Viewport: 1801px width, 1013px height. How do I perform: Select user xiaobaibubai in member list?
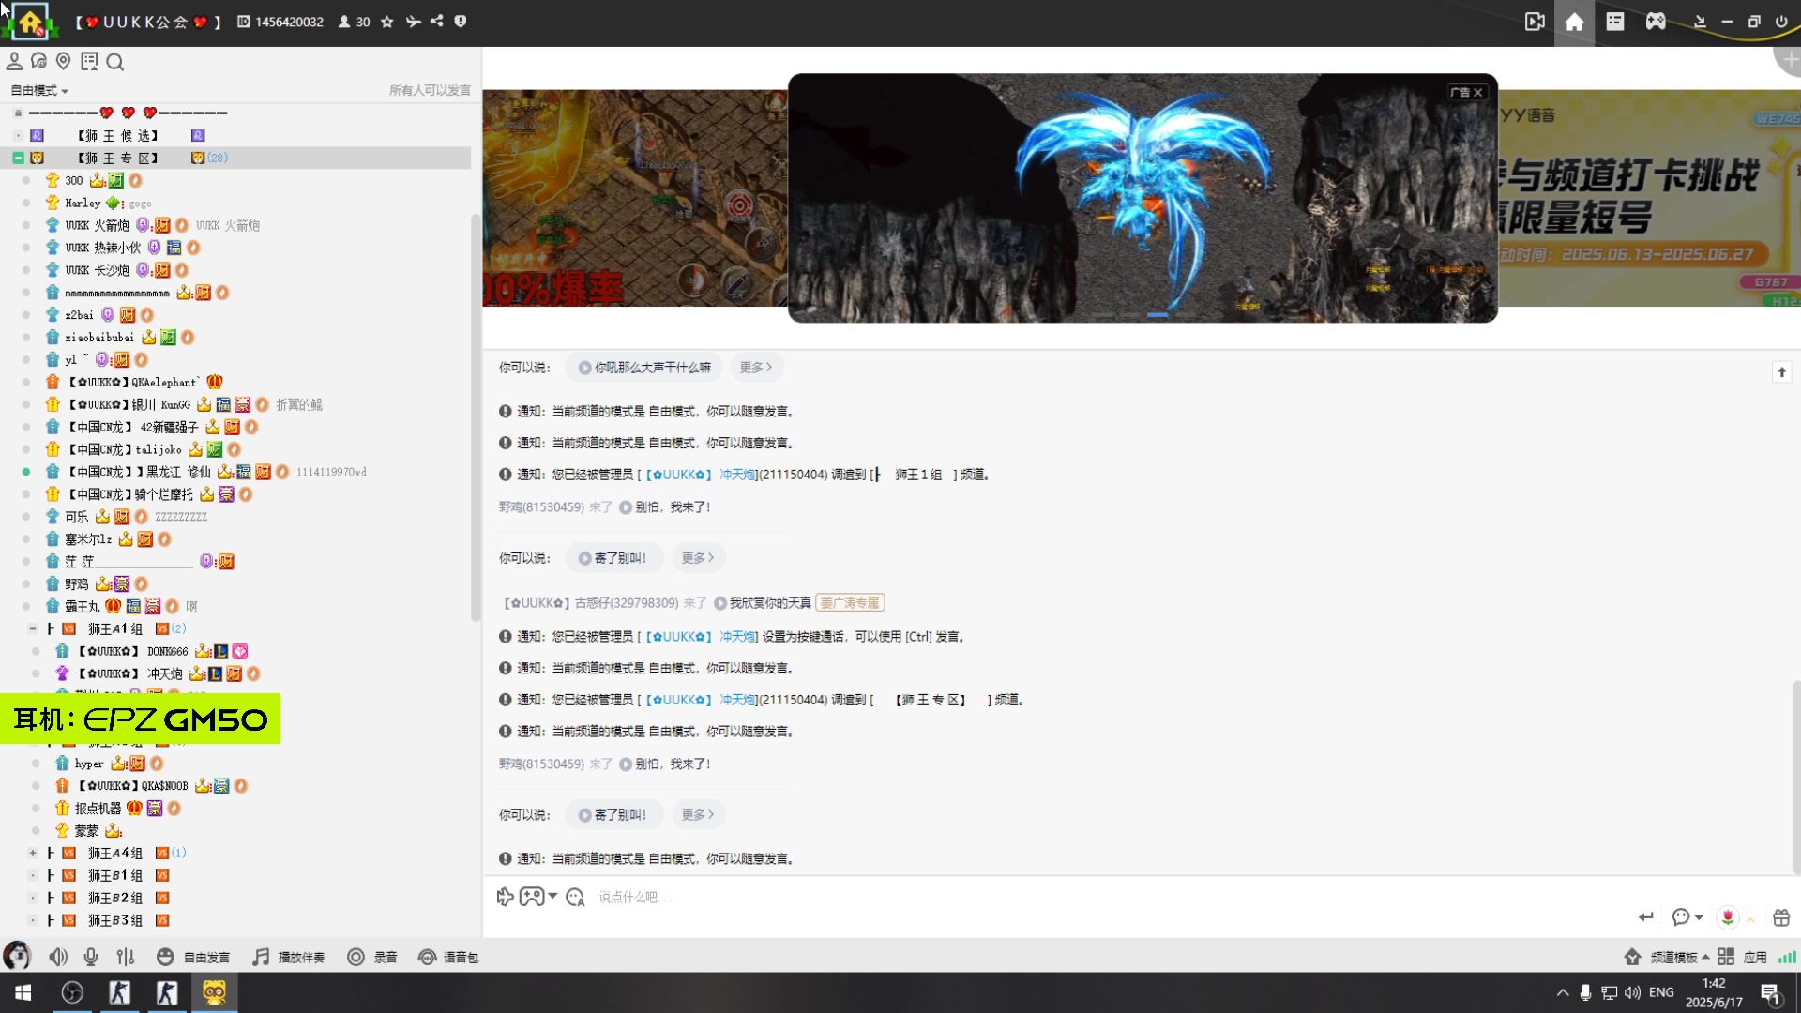tap(99, 338)
